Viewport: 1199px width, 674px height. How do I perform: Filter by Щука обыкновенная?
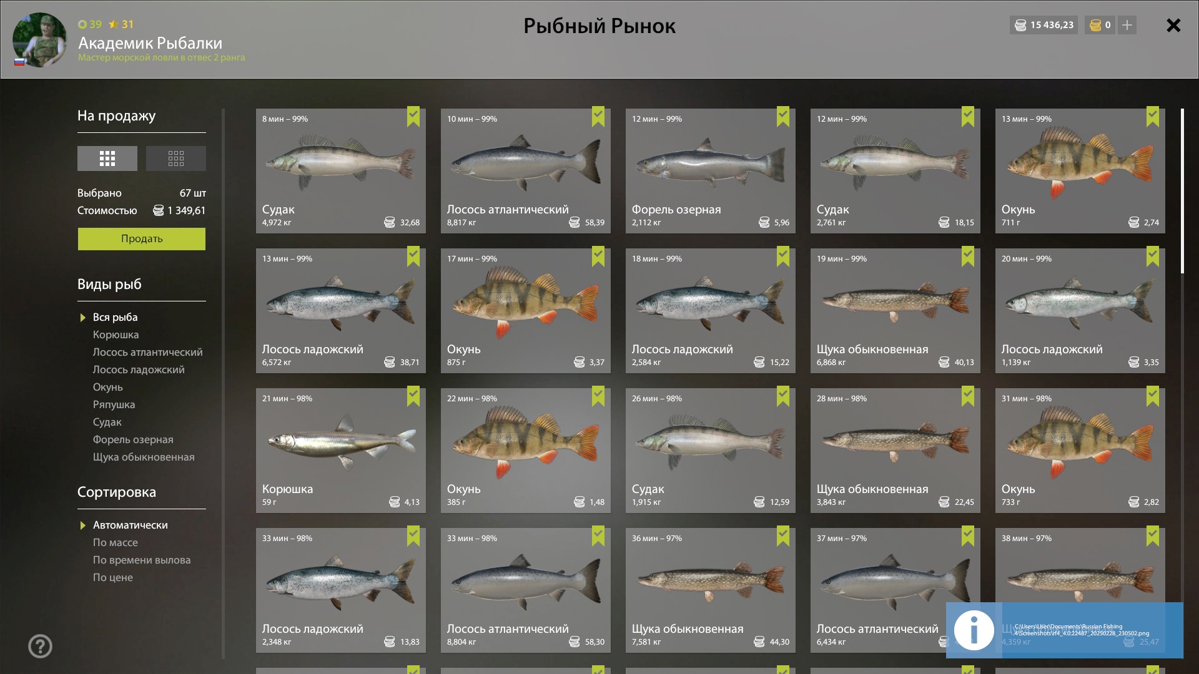click(x=144, y=457)
